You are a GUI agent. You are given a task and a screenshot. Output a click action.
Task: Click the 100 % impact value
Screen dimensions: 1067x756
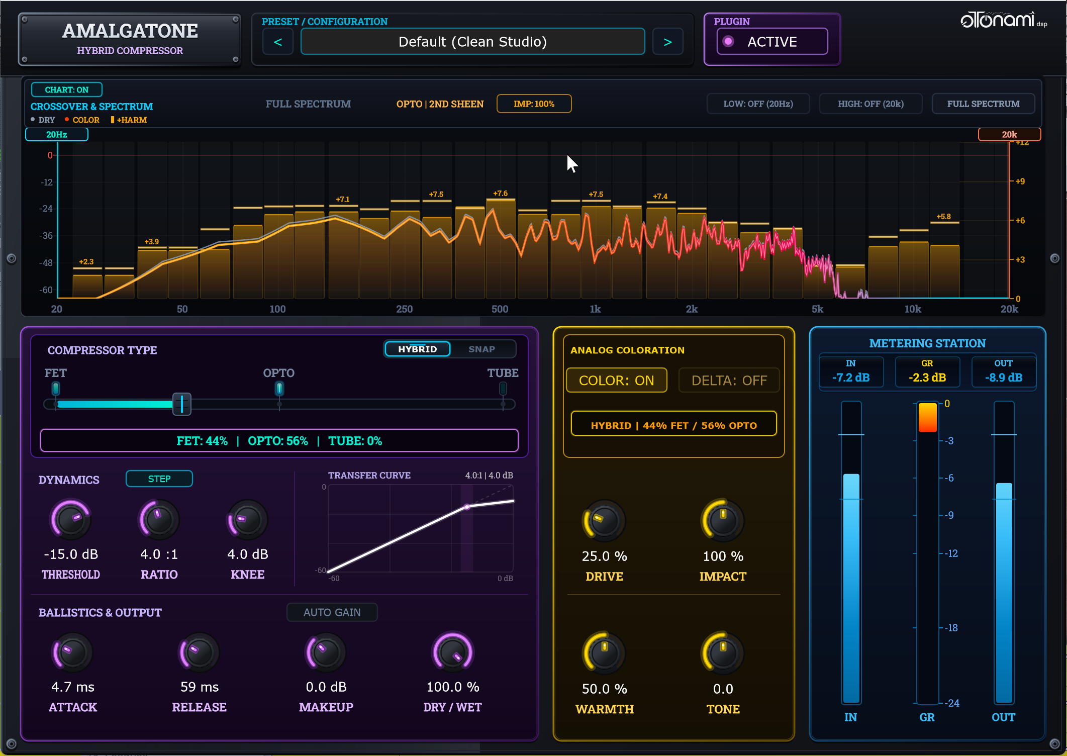click(723, 556)
